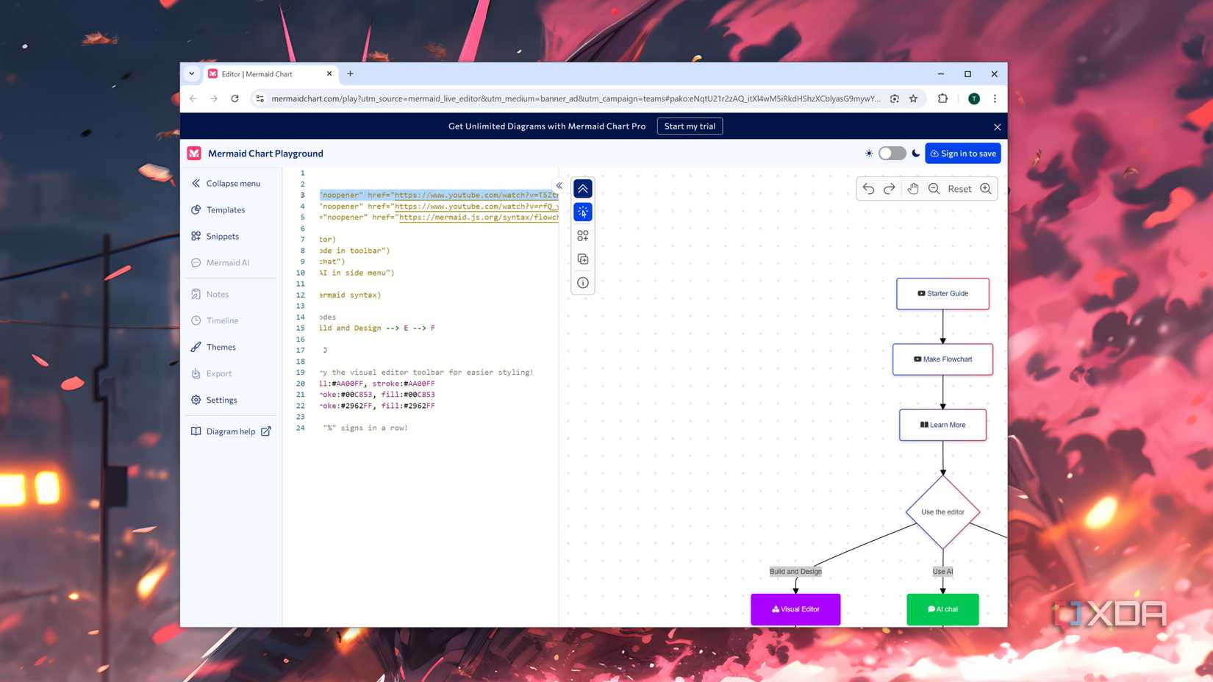
Task: Go forward in Chrome
Action: click(214, 98)
